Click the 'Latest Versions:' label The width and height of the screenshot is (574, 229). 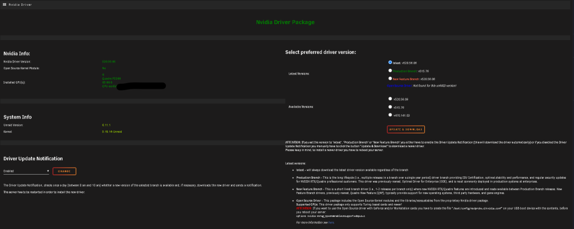pos(299,74)
